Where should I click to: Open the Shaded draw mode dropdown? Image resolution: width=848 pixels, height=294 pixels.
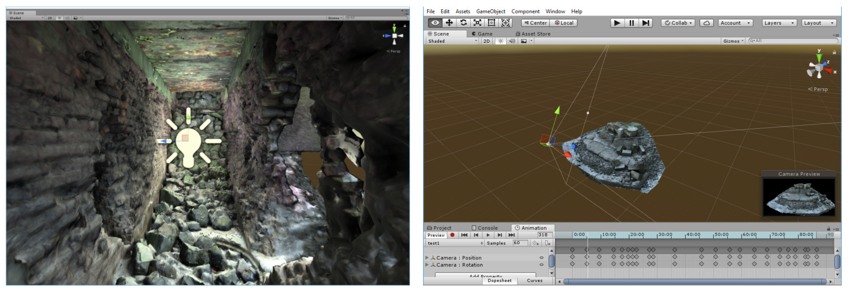point(452,41)
